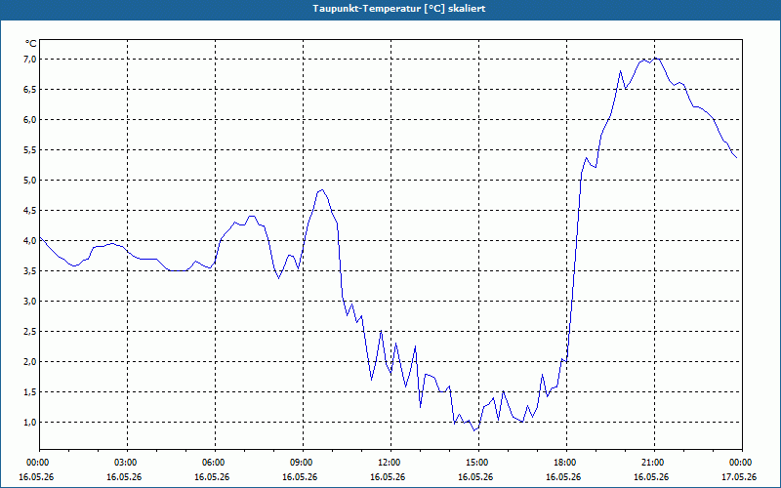This screenshot has height=488, width=781.
Task: Click the 4,5 y-axis label
Action: 30,211
